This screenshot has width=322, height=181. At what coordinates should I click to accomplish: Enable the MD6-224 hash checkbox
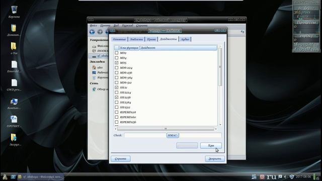[116, 67]
